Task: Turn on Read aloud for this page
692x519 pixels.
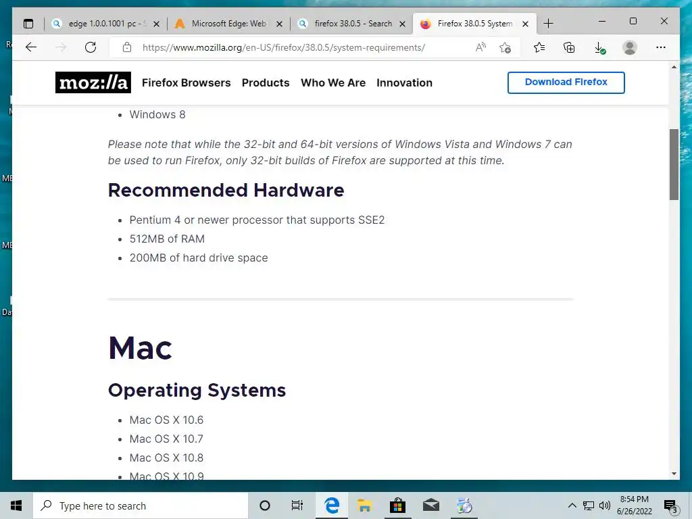Action: (480, 47)
